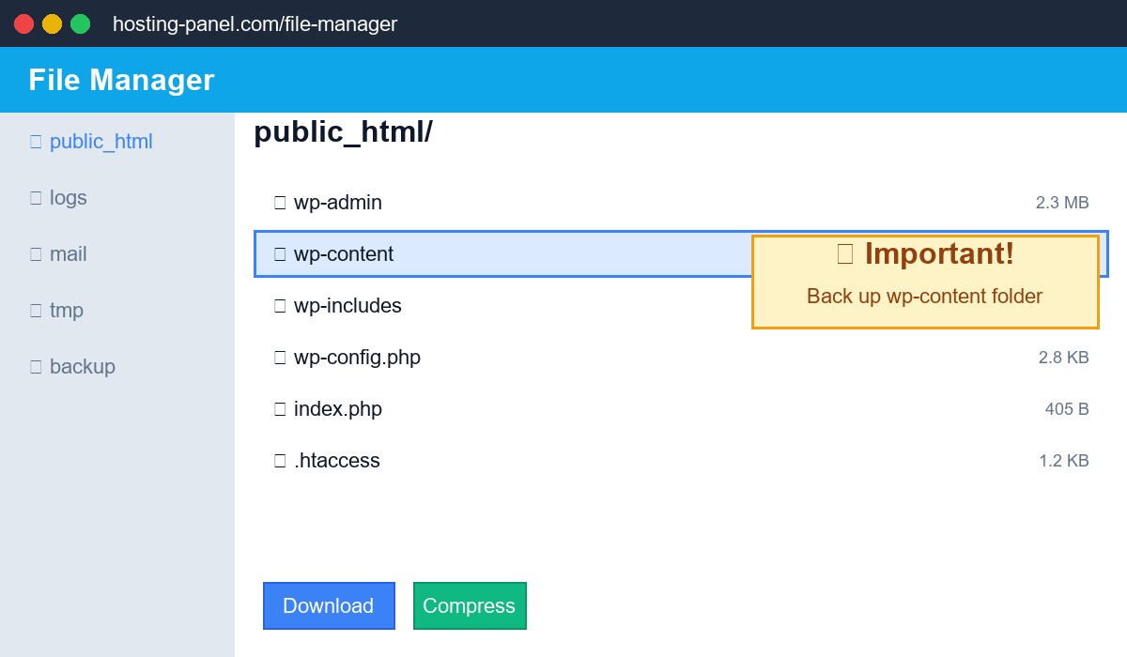Viewport: 1127px width, 657px height.
Task: Click the backup folder icon in sidebar
Action: pos(36,366)
